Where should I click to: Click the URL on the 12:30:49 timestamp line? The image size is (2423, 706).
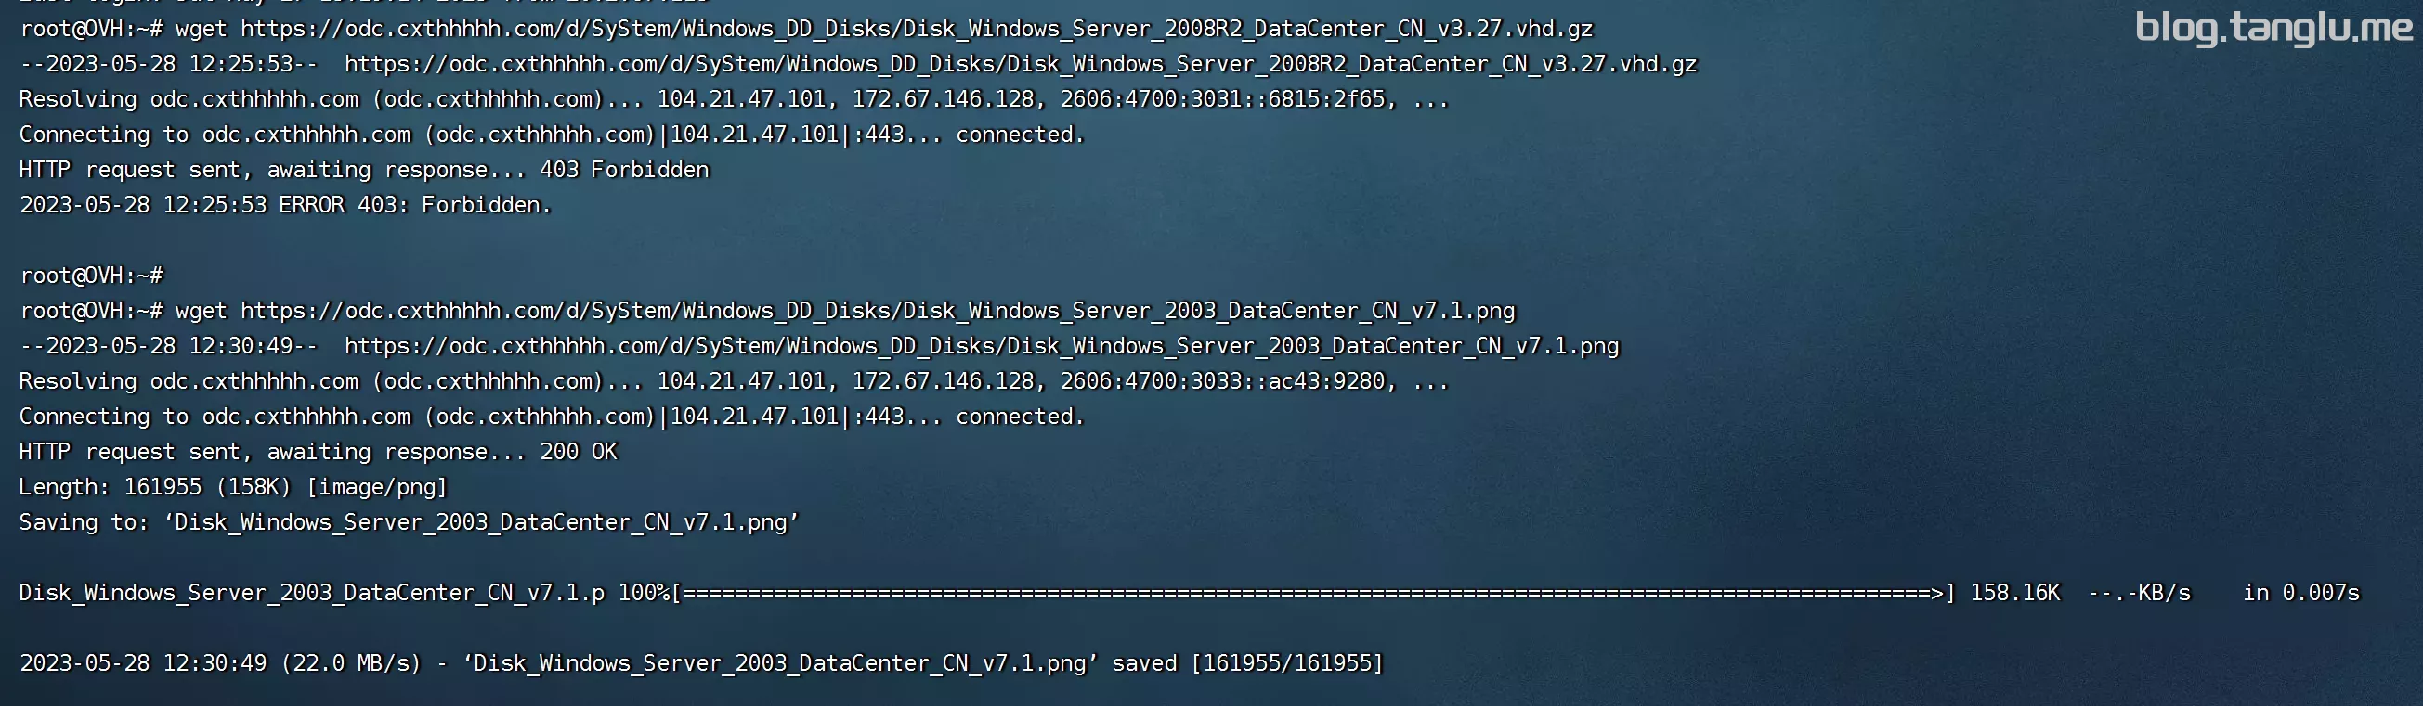click(981, 346)
